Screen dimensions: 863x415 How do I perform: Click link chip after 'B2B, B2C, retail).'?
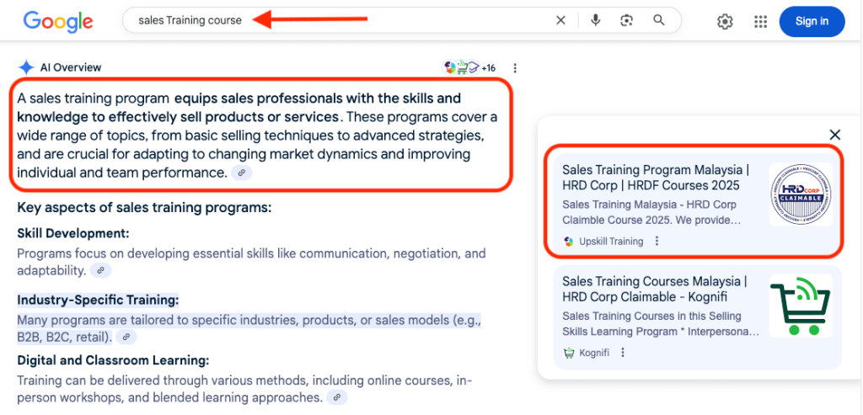point(126,337)
